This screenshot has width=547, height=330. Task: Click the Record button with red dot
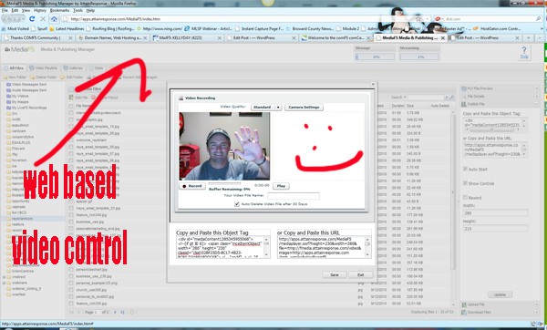(x=192, y=186)
